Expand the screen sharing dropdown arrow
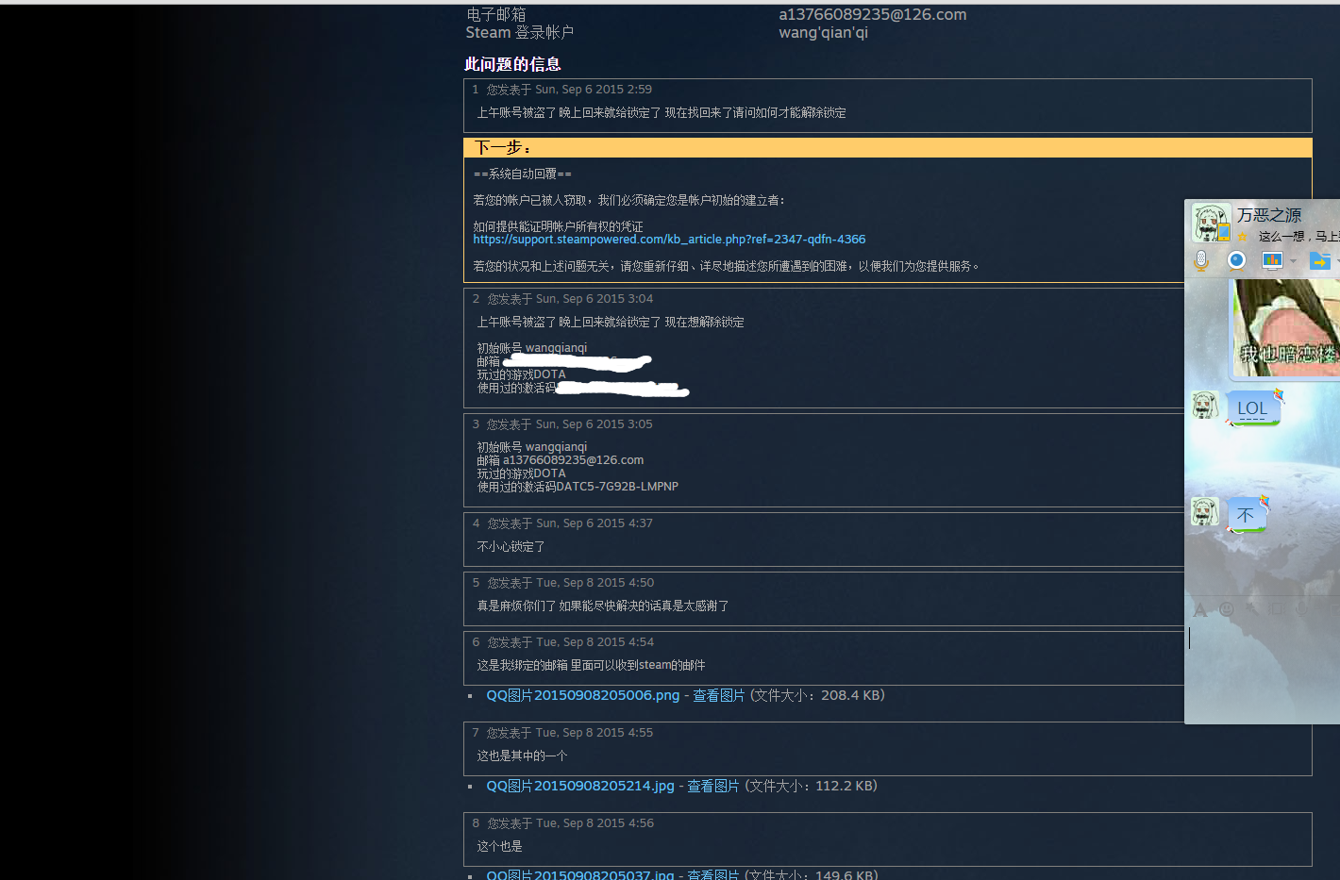Viewport: 1340px width, 880px height. pyautogui.click(x=1293, y=261)
